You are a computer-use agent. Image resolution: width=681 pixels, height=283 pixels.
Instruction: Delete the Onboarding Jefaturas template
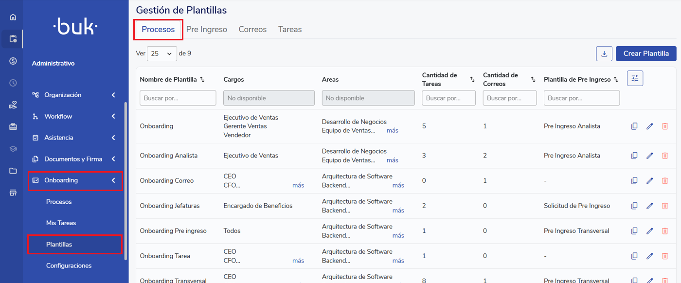(x=664, y=206)
